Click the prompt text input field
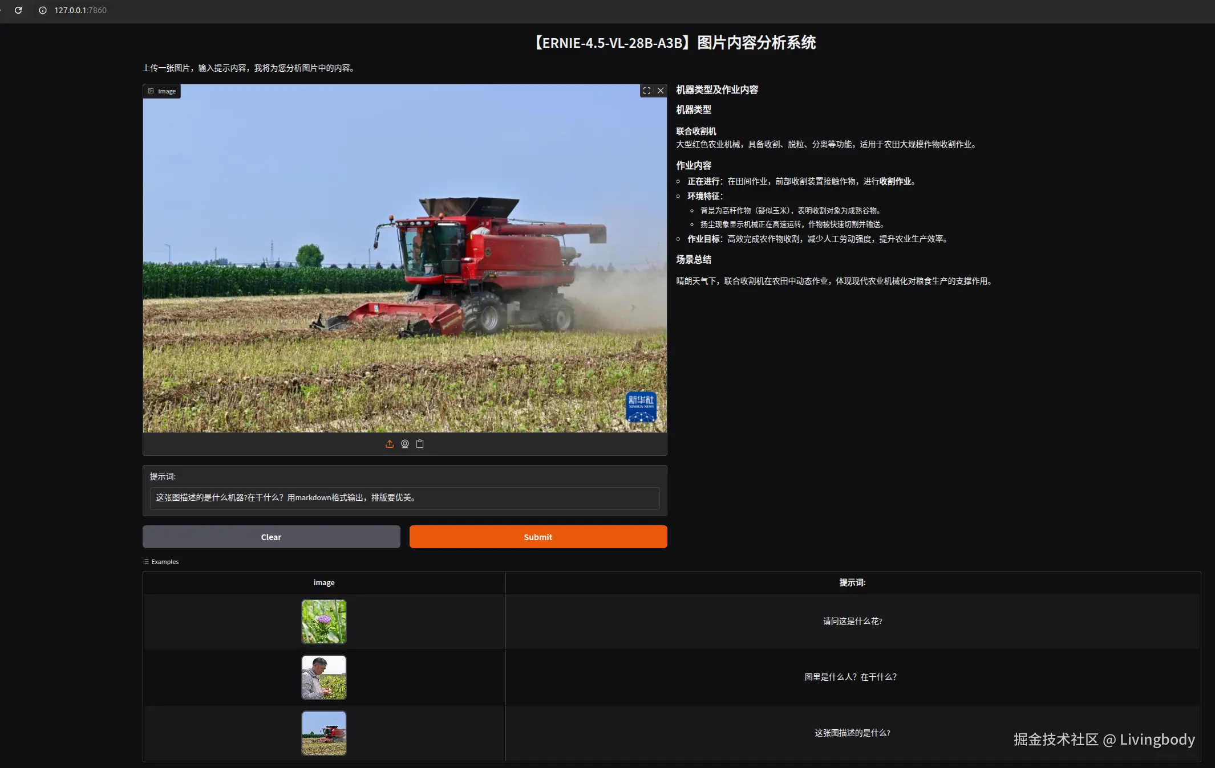This screenshot has width=1215, height=768. pos(404,498)
